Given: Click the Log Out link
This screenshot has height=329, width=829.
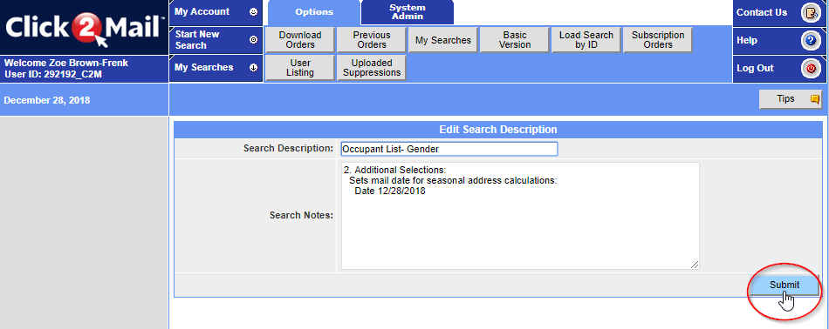Looking at the screenshot, I should [755, 69].
